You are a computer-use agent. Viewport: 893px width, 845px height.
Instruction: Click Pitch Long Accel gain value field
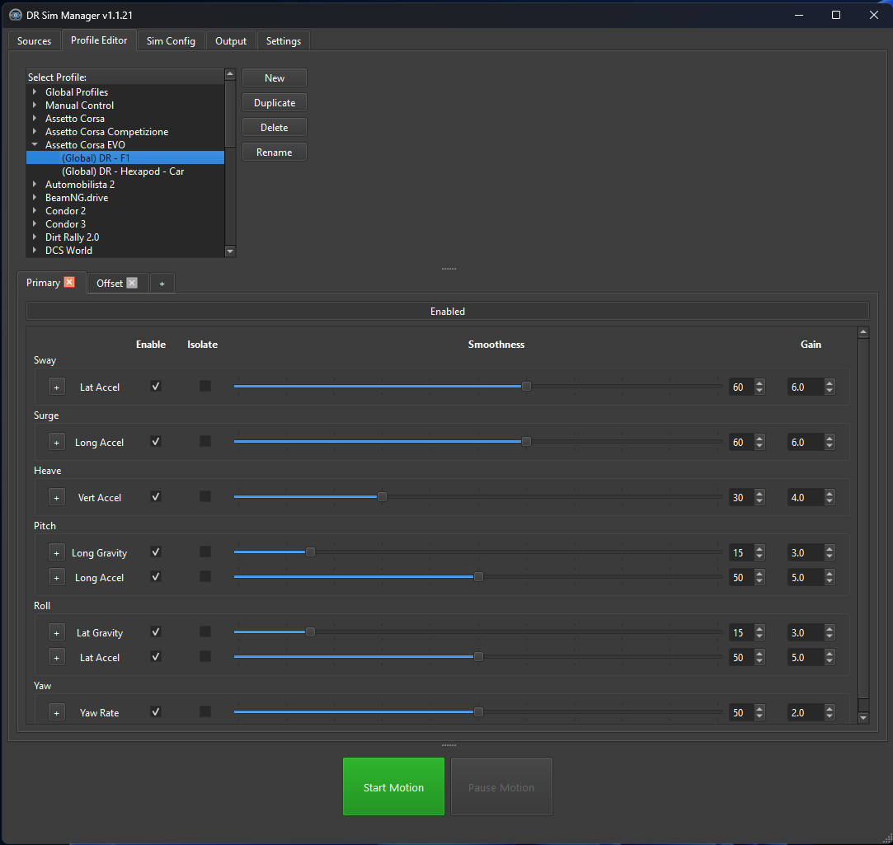pos(805,577)
